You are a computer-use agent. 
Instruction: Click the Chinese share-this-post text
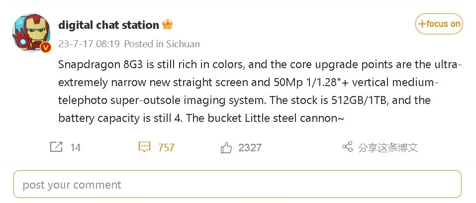[x=388, y=147]
